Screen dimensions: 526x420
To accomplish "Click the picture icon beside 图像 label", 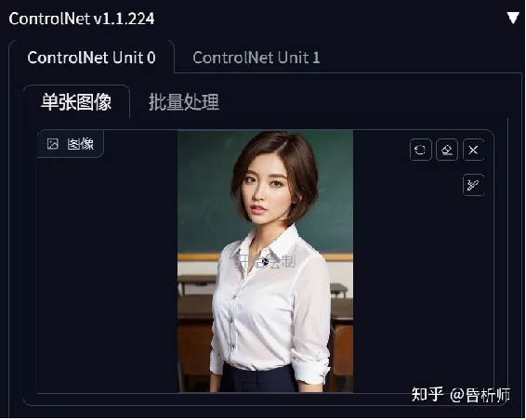I will pos(53,144).
